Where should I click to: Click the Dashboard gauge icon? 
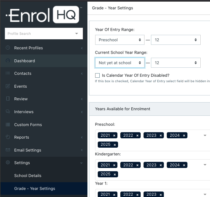click(x=8, y=61)
